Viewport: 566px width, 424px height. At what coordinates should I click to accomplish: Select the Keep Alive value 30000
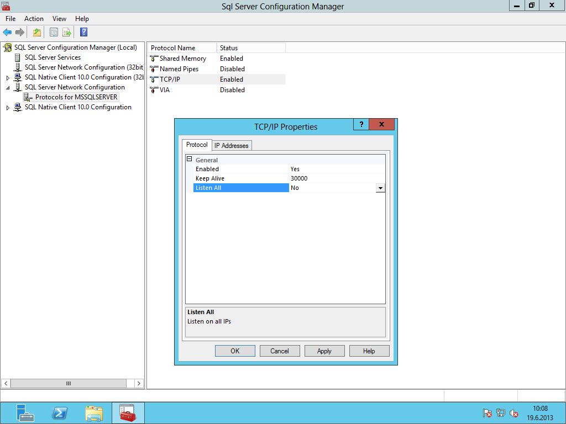[299, 178]
